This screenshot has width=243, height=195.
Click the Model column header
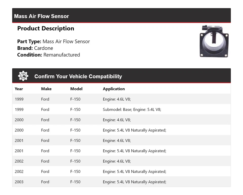(x=76, y=89)
